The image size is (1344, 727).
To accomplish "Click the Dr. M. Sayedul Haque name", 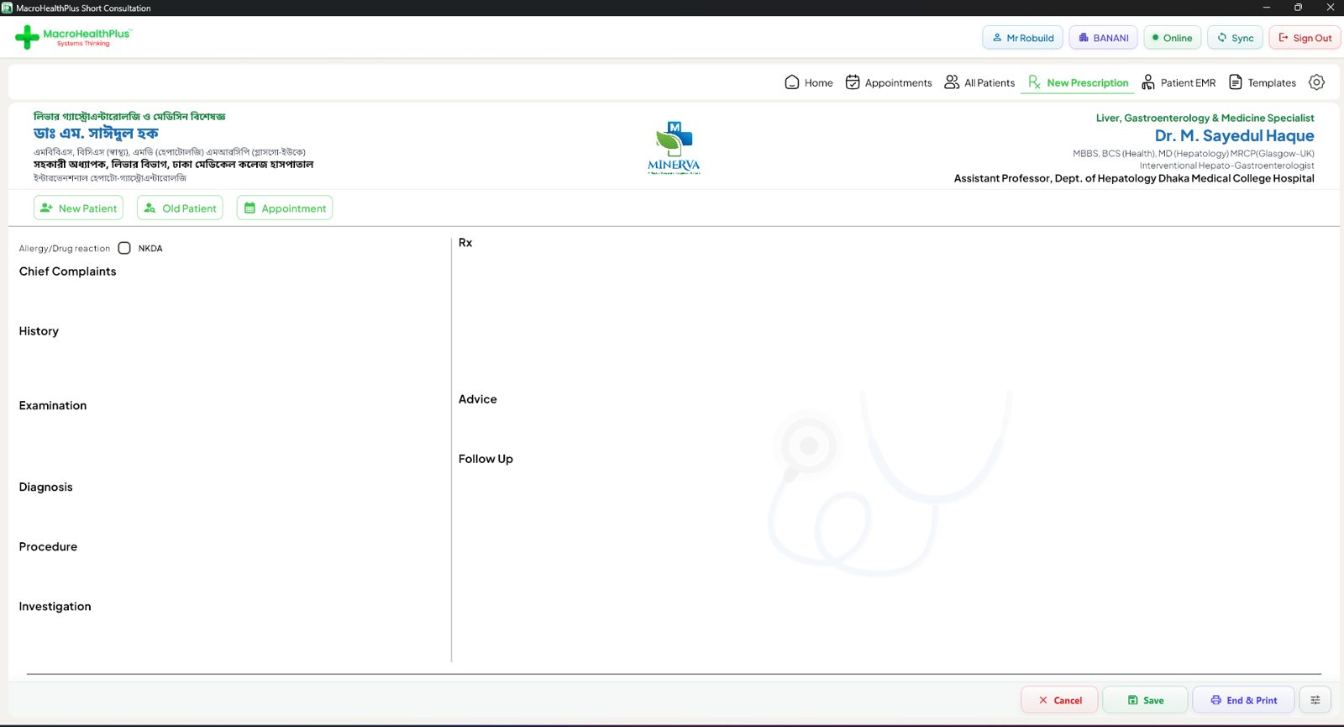I will click(x=1234, y=136).
